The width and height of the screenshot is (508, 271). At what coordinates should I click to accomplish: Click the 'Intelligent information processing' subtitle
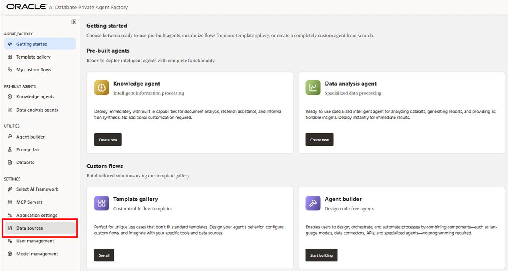pos(149,93)
